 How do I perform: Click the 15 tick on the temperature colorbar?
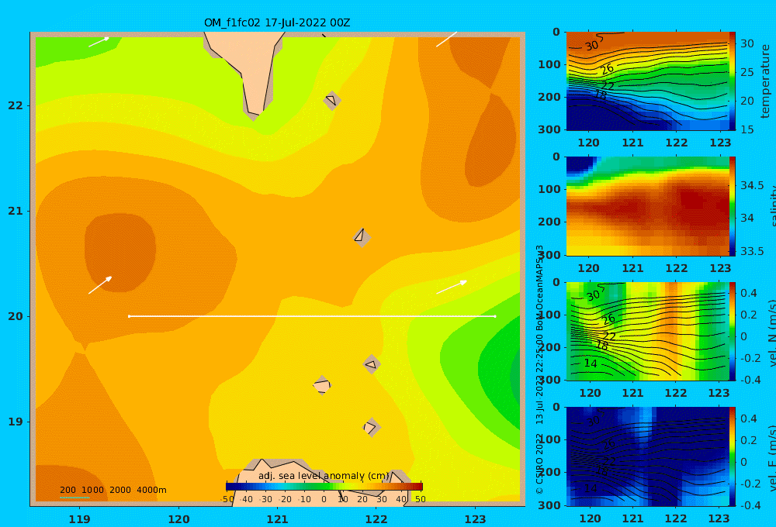(747, 129)
